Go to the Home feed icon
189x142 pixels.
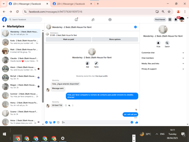point(76,20)
